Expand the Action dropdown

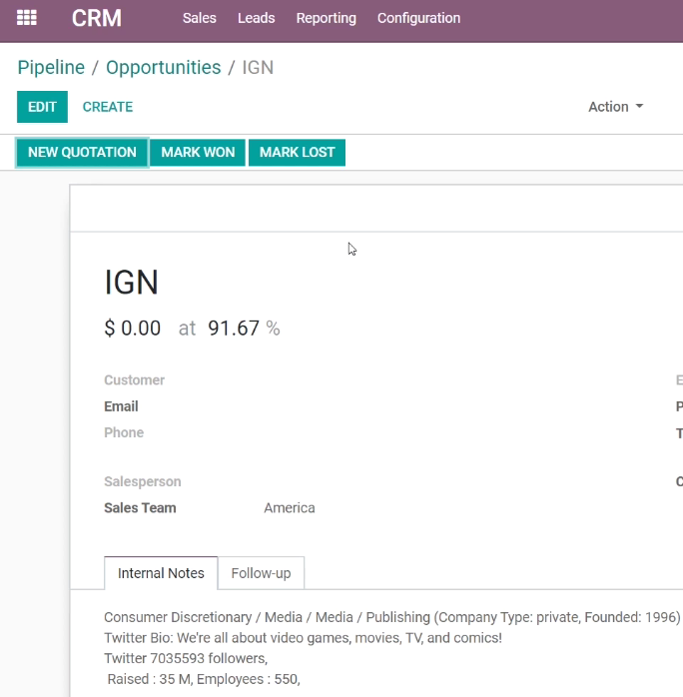[x=616, y=107]
